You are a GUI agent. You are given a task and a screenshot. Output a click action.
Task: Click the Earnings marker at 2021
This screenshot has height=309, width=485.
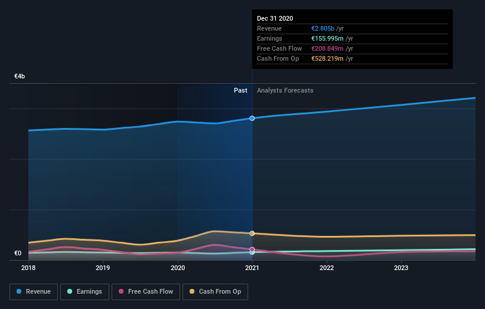252,252
